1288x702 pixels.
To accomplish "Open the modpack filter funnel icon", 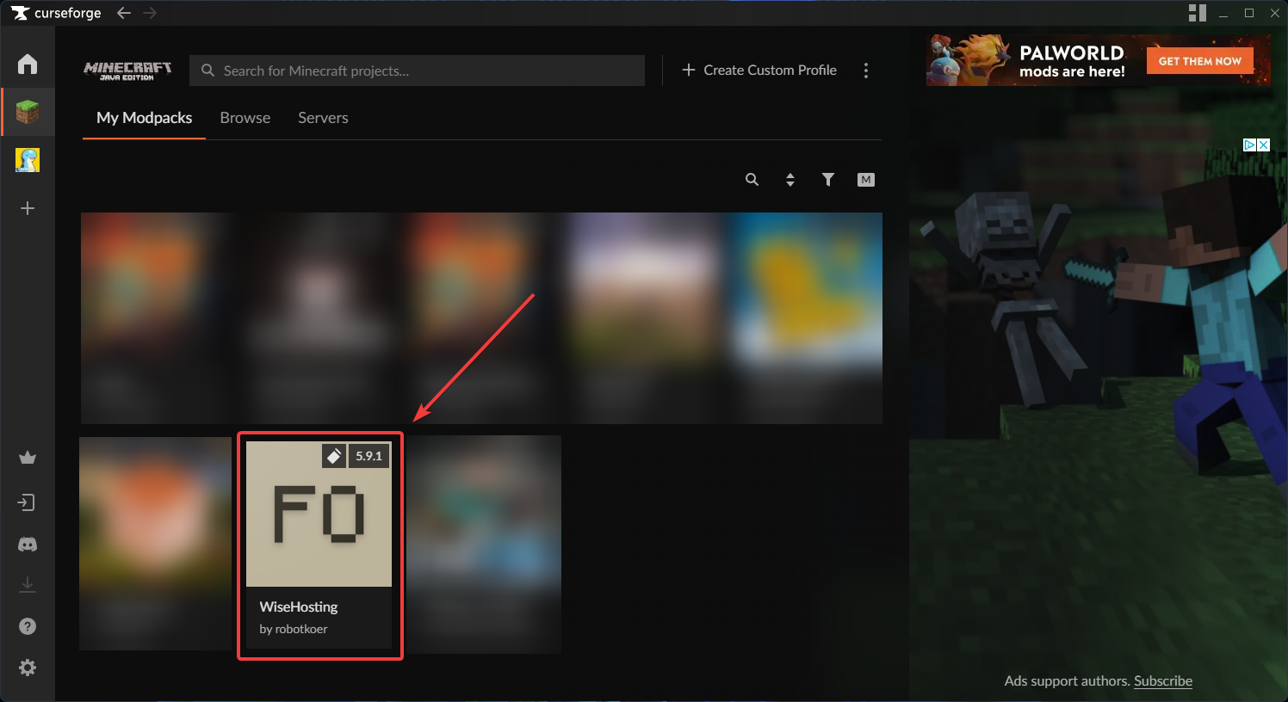I will 828,180.
